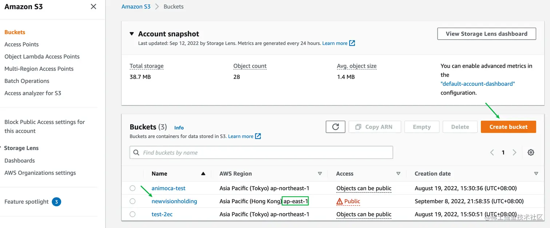The image size is (550, 228).
Task: Select the animoca-test bucket radio button
Action: 132,188
